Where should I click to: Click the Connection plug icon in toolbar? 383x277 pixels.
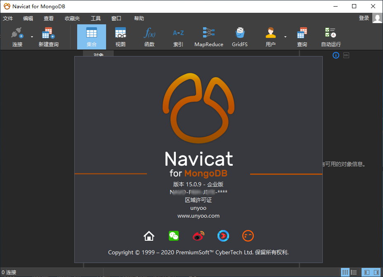[17, 33]
